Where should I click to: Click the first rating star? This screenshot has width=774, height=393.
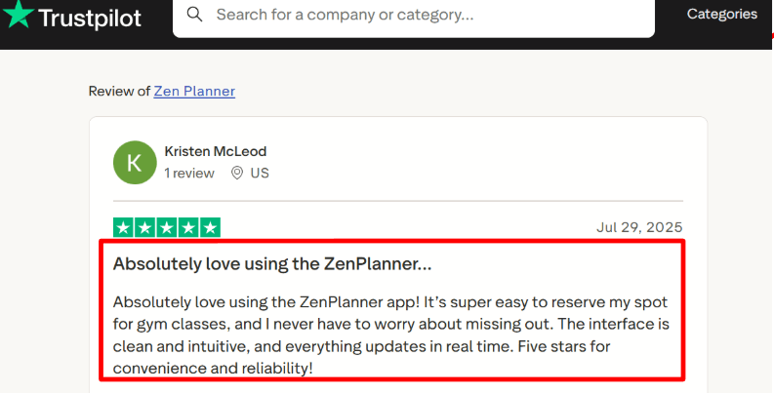[124, 227]
